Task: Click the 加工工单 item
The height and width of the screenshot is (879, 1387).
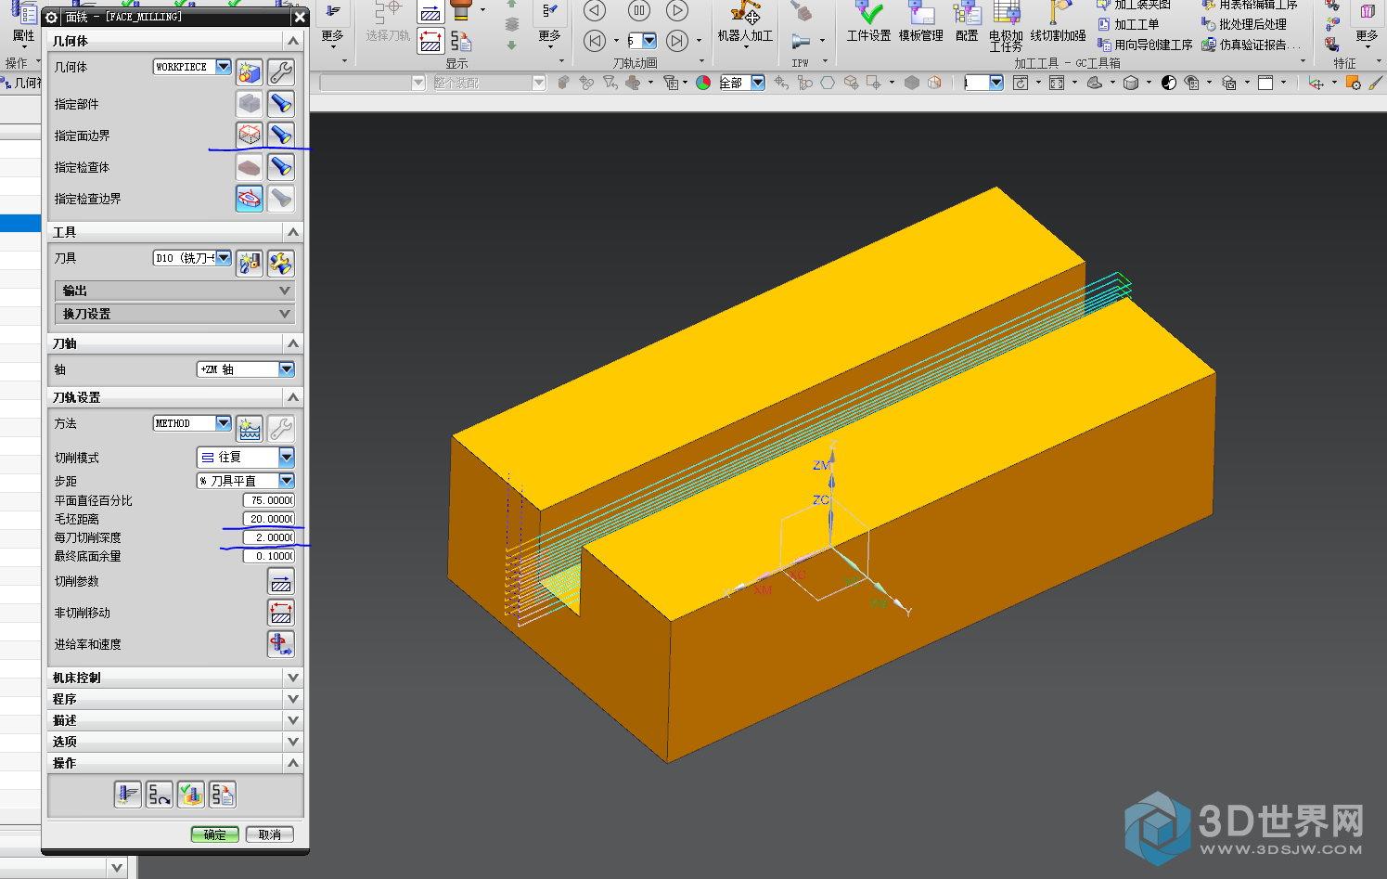Action: point(1128,24)
